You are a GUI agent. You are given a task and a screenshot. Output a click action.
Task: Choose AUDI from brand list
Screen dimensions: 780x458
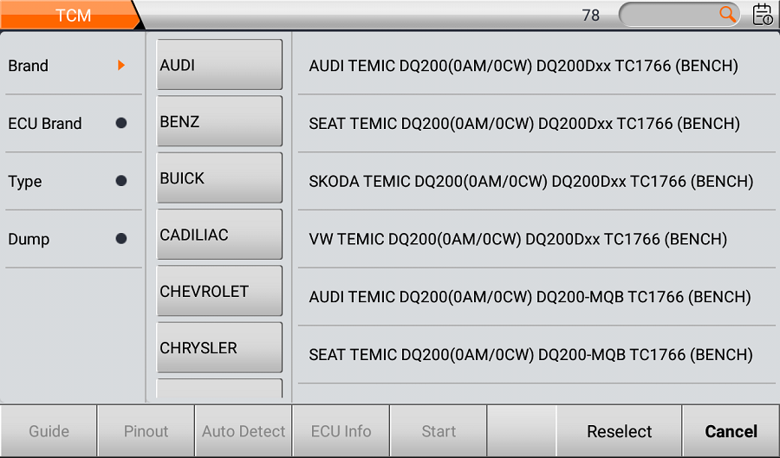coord(219,65)
